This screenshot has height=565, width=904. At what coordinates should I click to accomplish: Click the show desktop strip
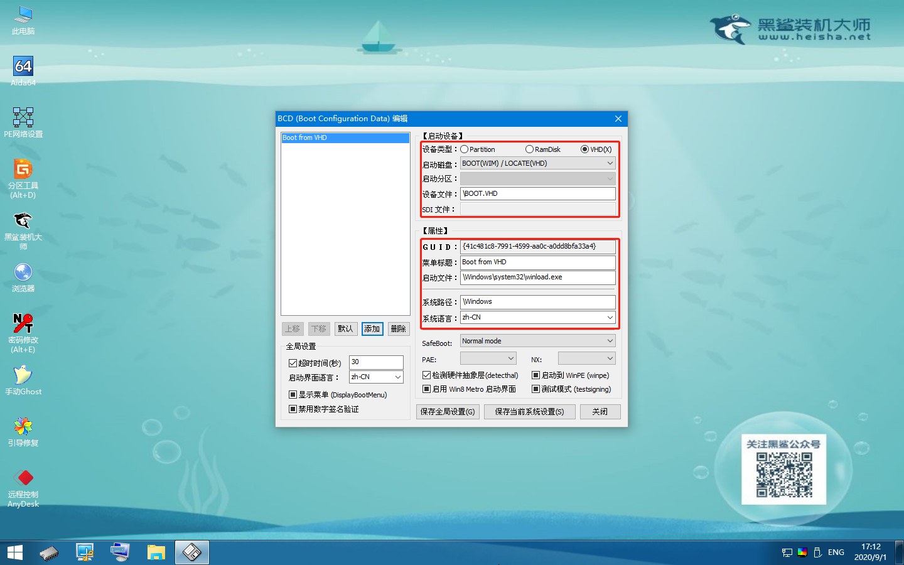click(899, 552)
